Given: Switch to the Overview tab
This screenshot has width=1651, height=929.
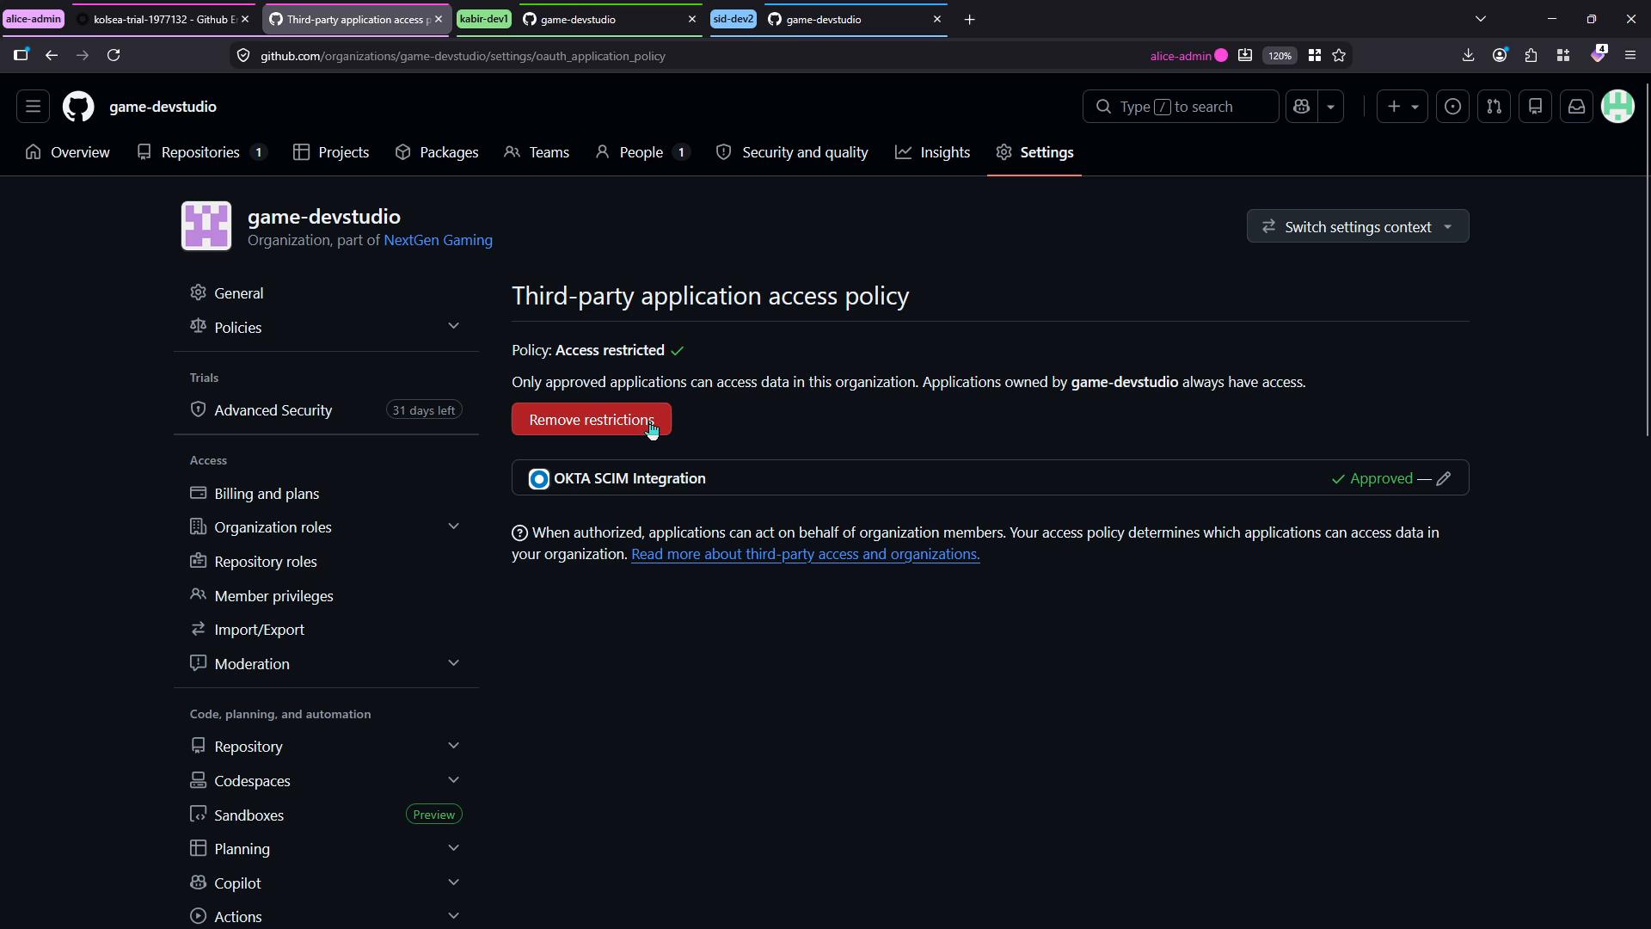Looking at the screenshot, I should coord(68,152).
